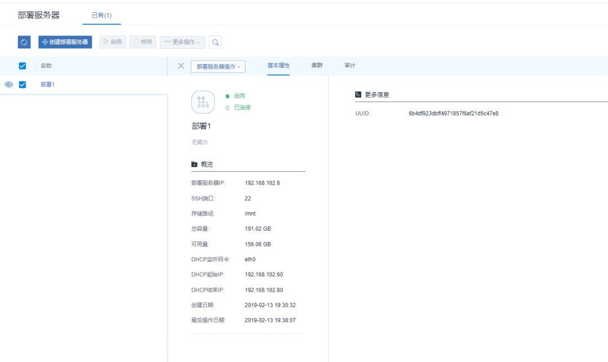
Task: Click the 名称 column header
Action: 46,66
